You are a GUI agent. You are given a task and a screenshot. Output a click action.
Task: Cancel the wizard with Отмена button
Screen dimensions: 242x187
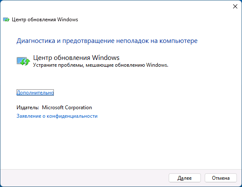click(x=221, y=178)
